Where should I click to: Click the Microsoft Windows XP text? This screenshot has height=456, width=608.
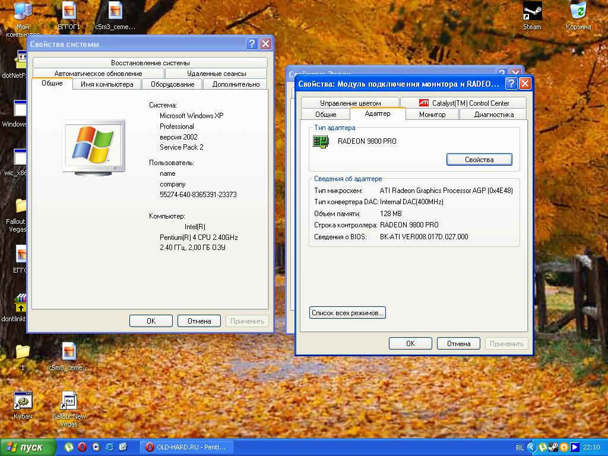(192, 116)
